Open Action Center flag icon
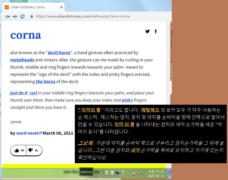 pos(134,174)
